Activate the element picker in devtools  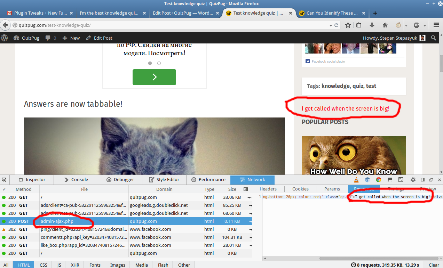point(4,180)
